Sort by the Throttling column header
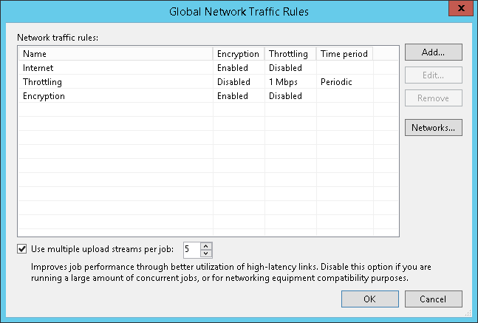The height and width of the screenshot is (323, 478). [290, 54]
